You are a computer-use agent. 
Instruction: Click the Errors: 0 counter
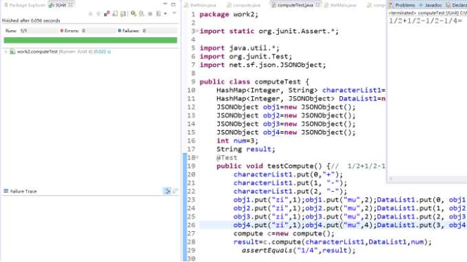[x=73, y=31]
